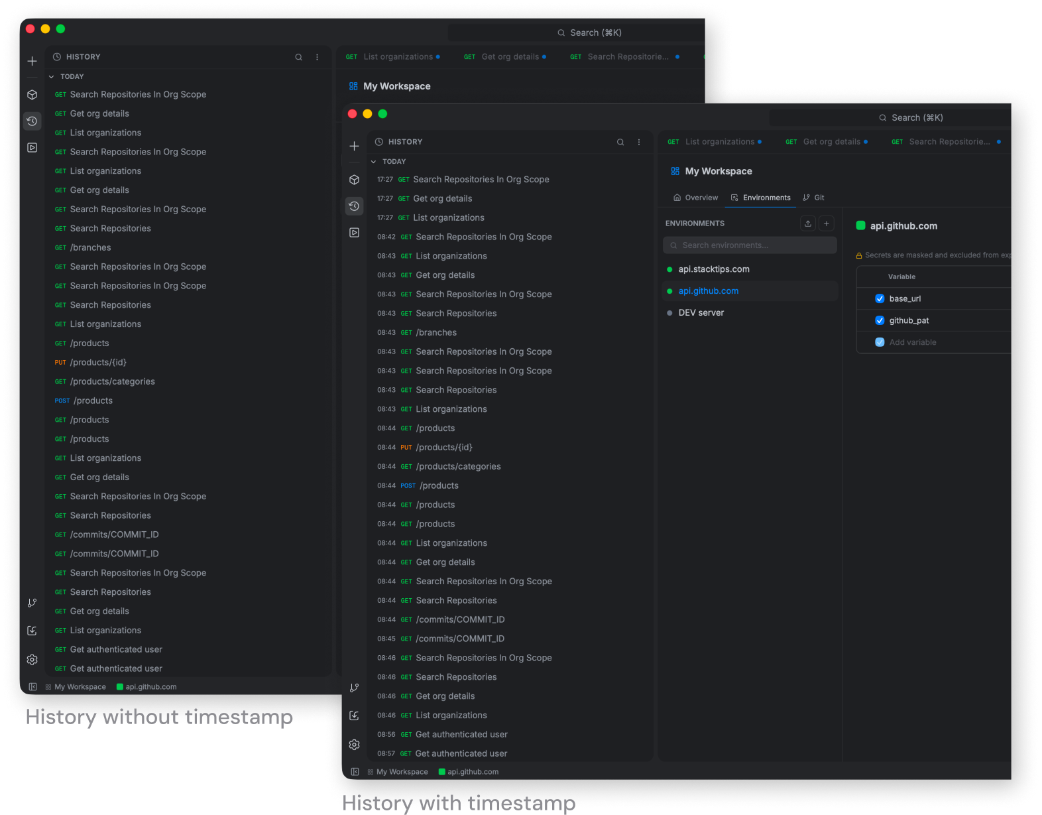Open history more-options menu in back window

pos(318,57)
